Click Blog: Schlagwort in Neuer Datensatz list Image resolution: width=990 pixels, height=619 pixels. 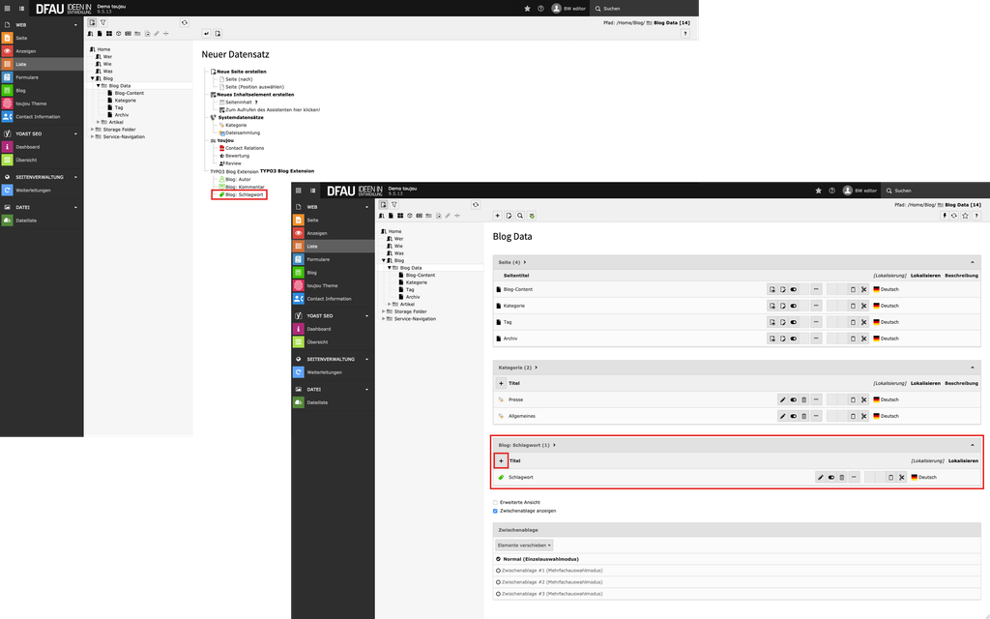(x=244, y=194)
